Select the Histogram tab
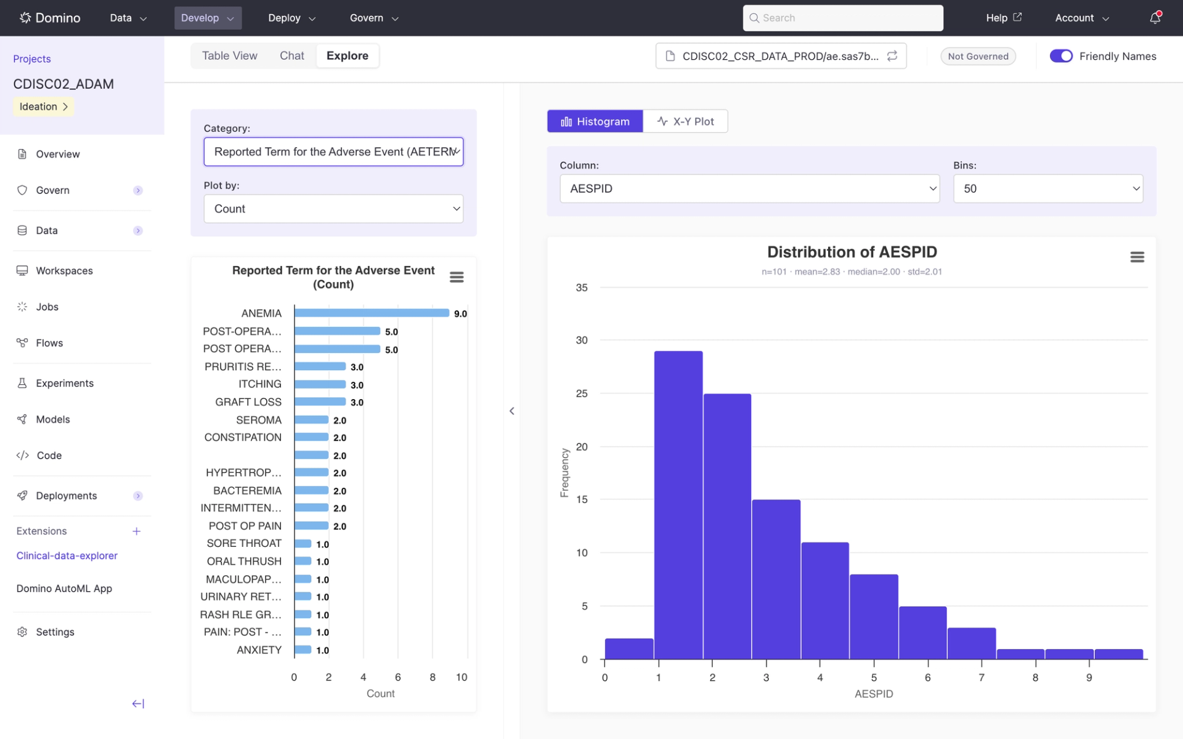Screen dimensions: 1183x739 click(595, 121)
